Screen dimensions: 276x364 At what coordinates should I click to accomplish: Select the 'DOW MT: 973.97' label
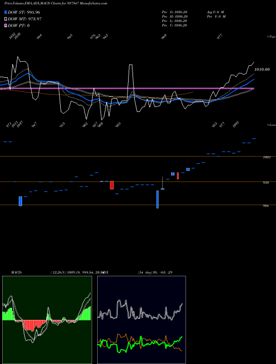(x=24, y=19)
